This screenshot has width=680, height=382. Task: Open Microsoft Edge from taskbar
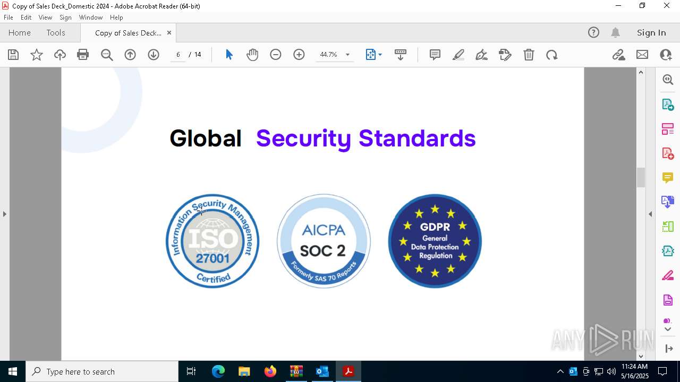218,371
